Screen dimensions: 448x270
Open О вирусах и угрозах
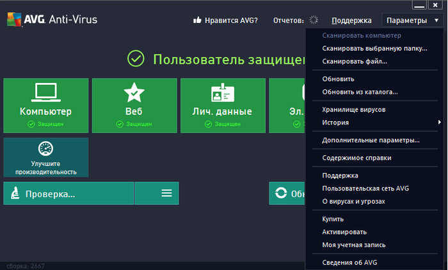(354, 201)
